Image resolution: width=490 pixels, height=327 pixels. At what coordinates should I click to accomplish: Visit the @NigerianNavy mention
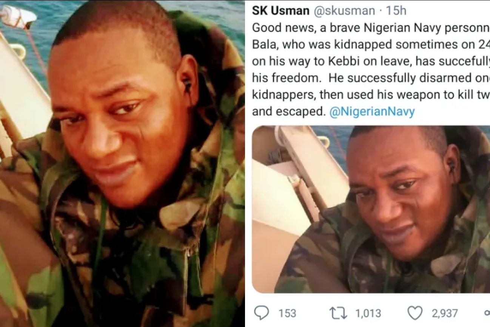click(x=372, y=112)
